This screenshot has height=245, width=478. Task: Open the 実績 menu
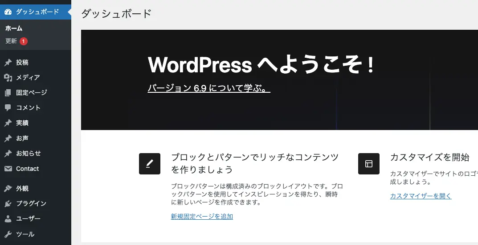(x=36, y=123)
